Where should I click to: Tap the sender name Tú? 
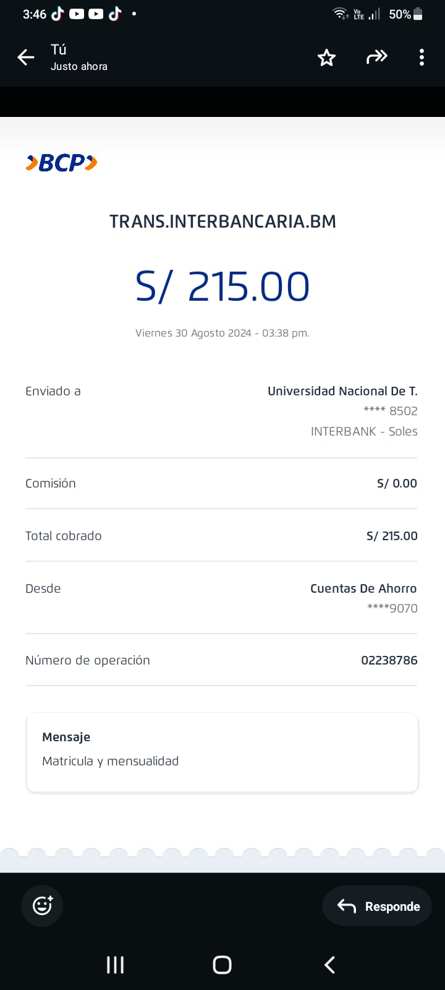59,49
